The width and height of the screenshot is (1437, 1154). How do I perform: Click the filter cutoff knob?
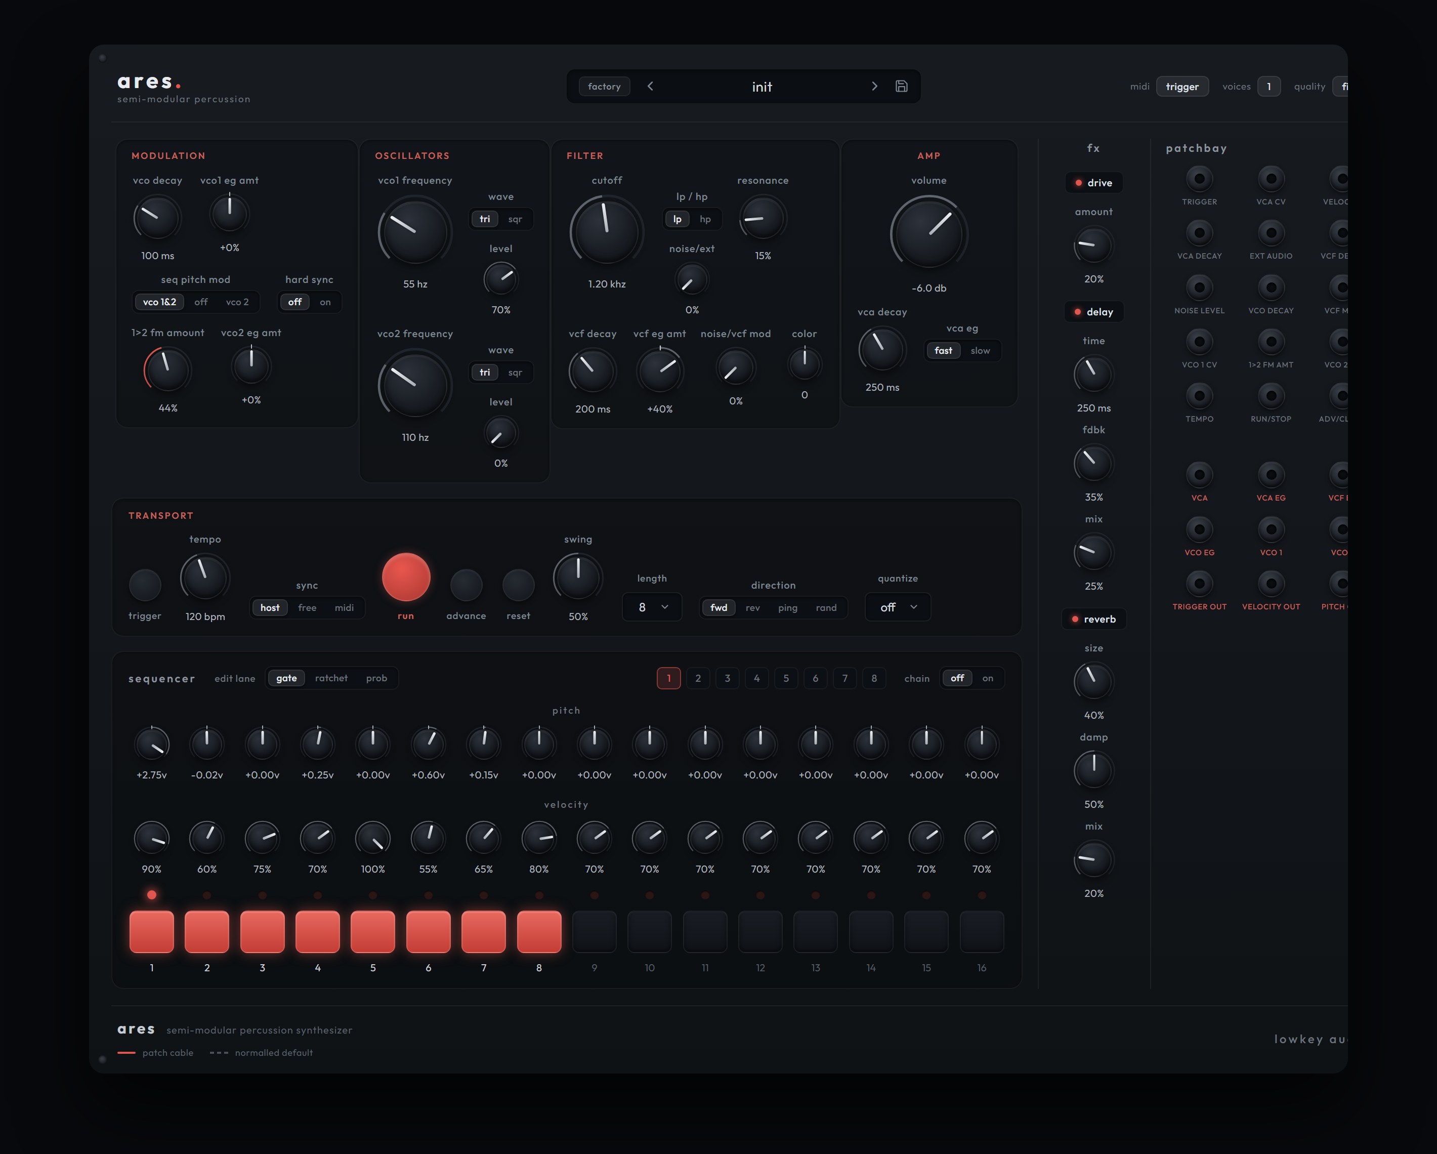pos(607,231)
